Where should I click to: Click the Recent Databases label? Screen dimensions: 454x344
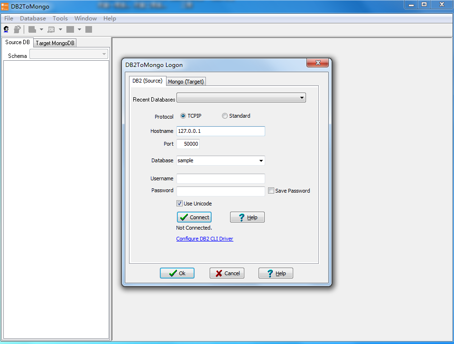pyautogui.click(x=154, y=100)
